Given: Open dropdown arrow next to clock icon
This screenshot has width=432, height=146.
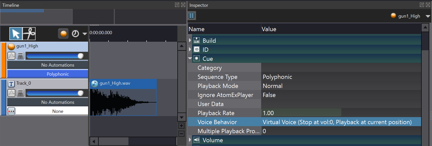Looking at the screenshot, I should coord(85,34).
